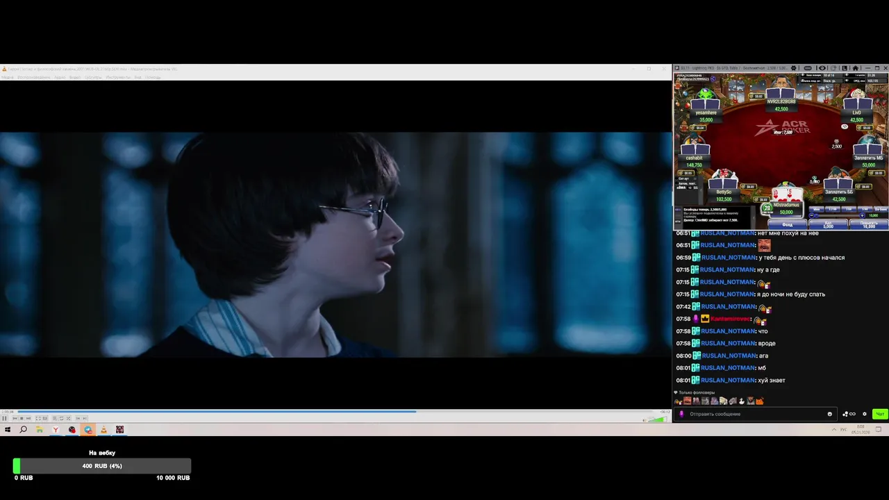Open VLC extended settings
Viewport: 889px width, 500px height.
click(45, 418)
